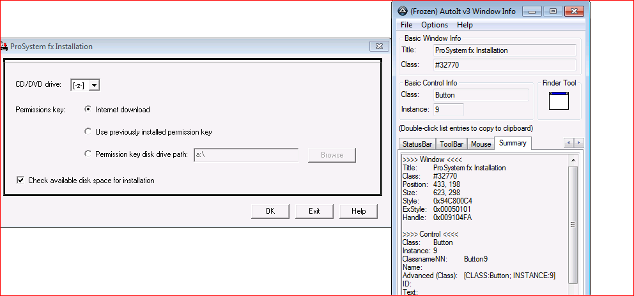Open the CD/DVD drive dropdown
The image size is (634, 296).
(94, 85)
